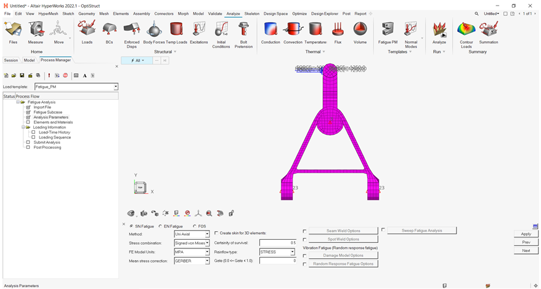Select the EN Fatigue radio button
The image size is (541, 289).
pyautogui.click(x=160, y=226)
